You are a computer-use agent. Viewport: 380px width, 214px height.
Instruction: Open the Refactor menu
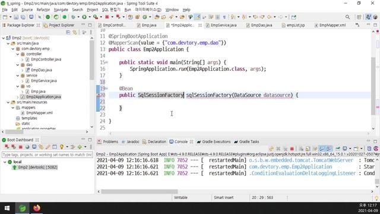(43, 10)
